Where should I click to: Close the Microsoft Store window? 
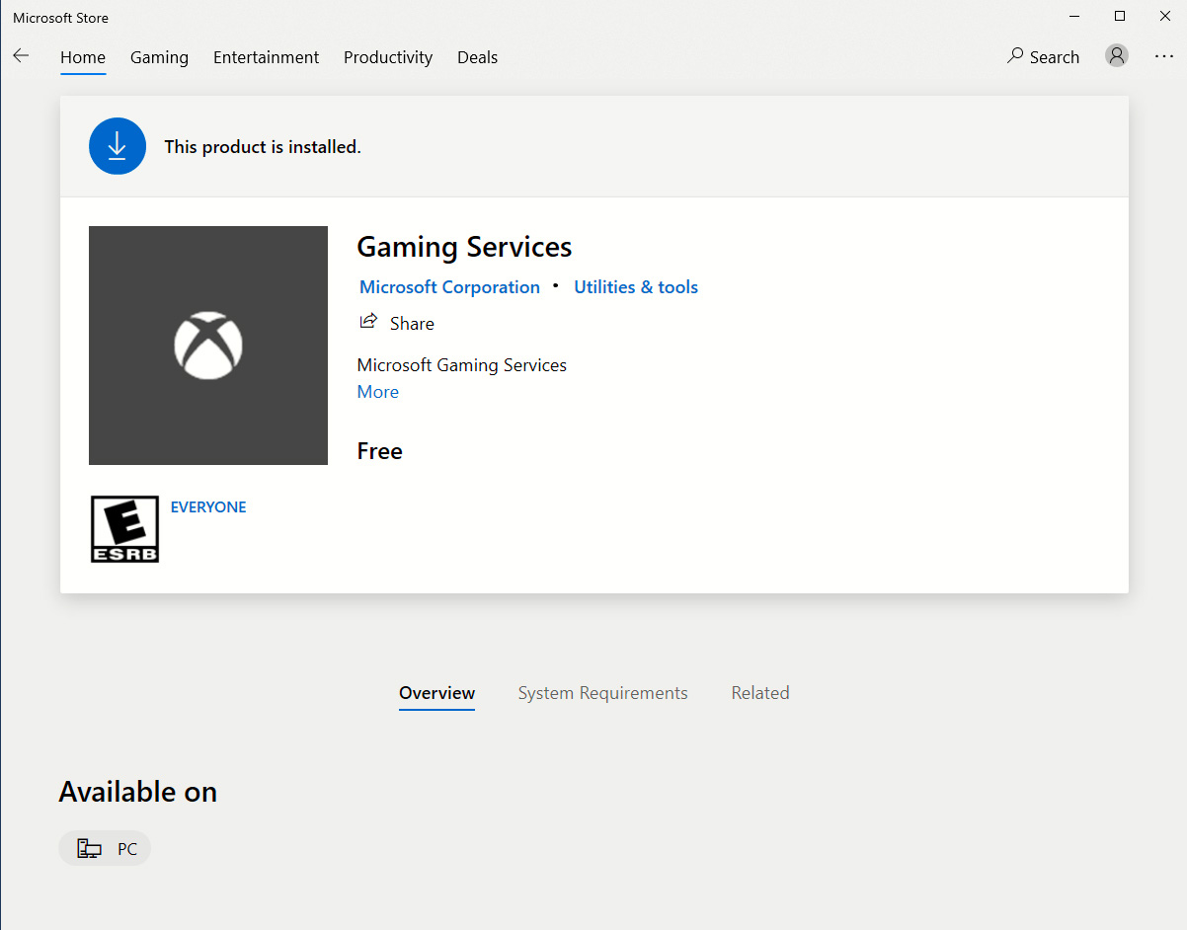(1164, 16)
